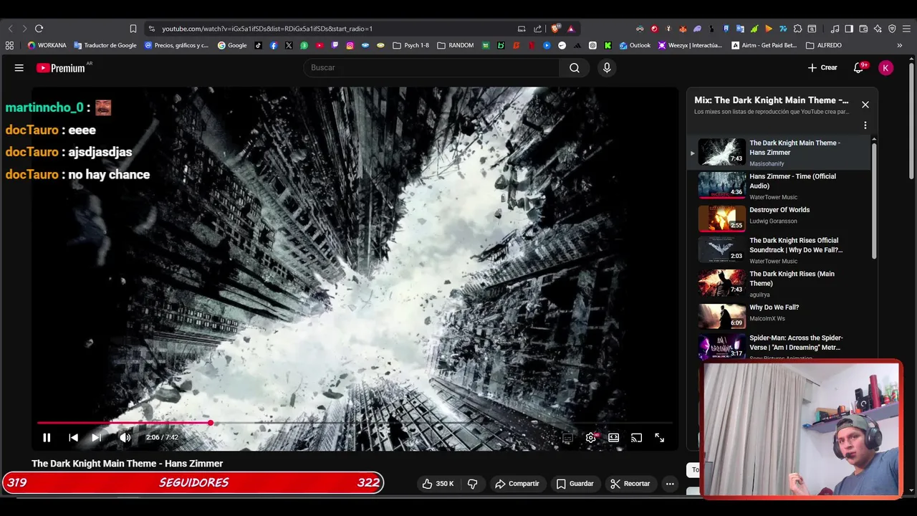917x516 pixels.
Task: Open the Twitch bookmark icon
Action: pyautogui.click(x=335, y=45)
